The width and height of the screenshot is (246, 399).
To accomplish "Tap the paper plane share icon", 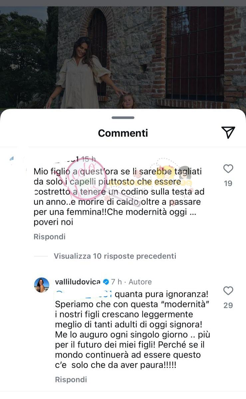I will pos(228,132).
